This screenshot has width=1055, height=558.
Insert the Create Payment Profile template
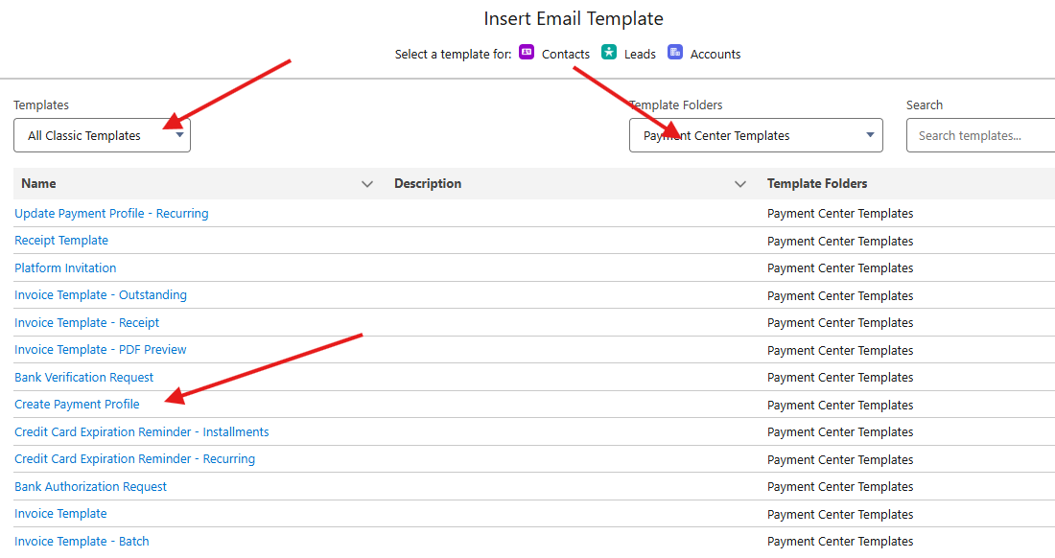[78, 404]
